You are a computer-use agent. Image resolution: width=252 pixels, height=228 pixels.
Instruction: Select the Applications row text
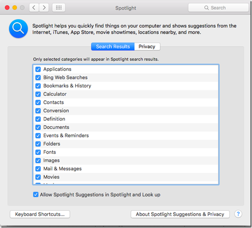(x=57, y=69)
